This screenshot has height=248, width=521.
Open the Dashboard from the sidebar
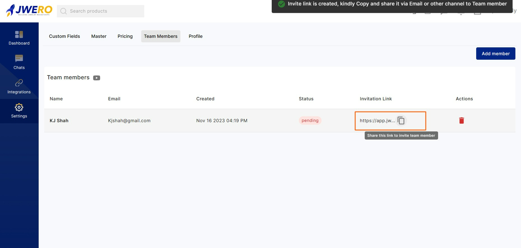coord(19,38)
